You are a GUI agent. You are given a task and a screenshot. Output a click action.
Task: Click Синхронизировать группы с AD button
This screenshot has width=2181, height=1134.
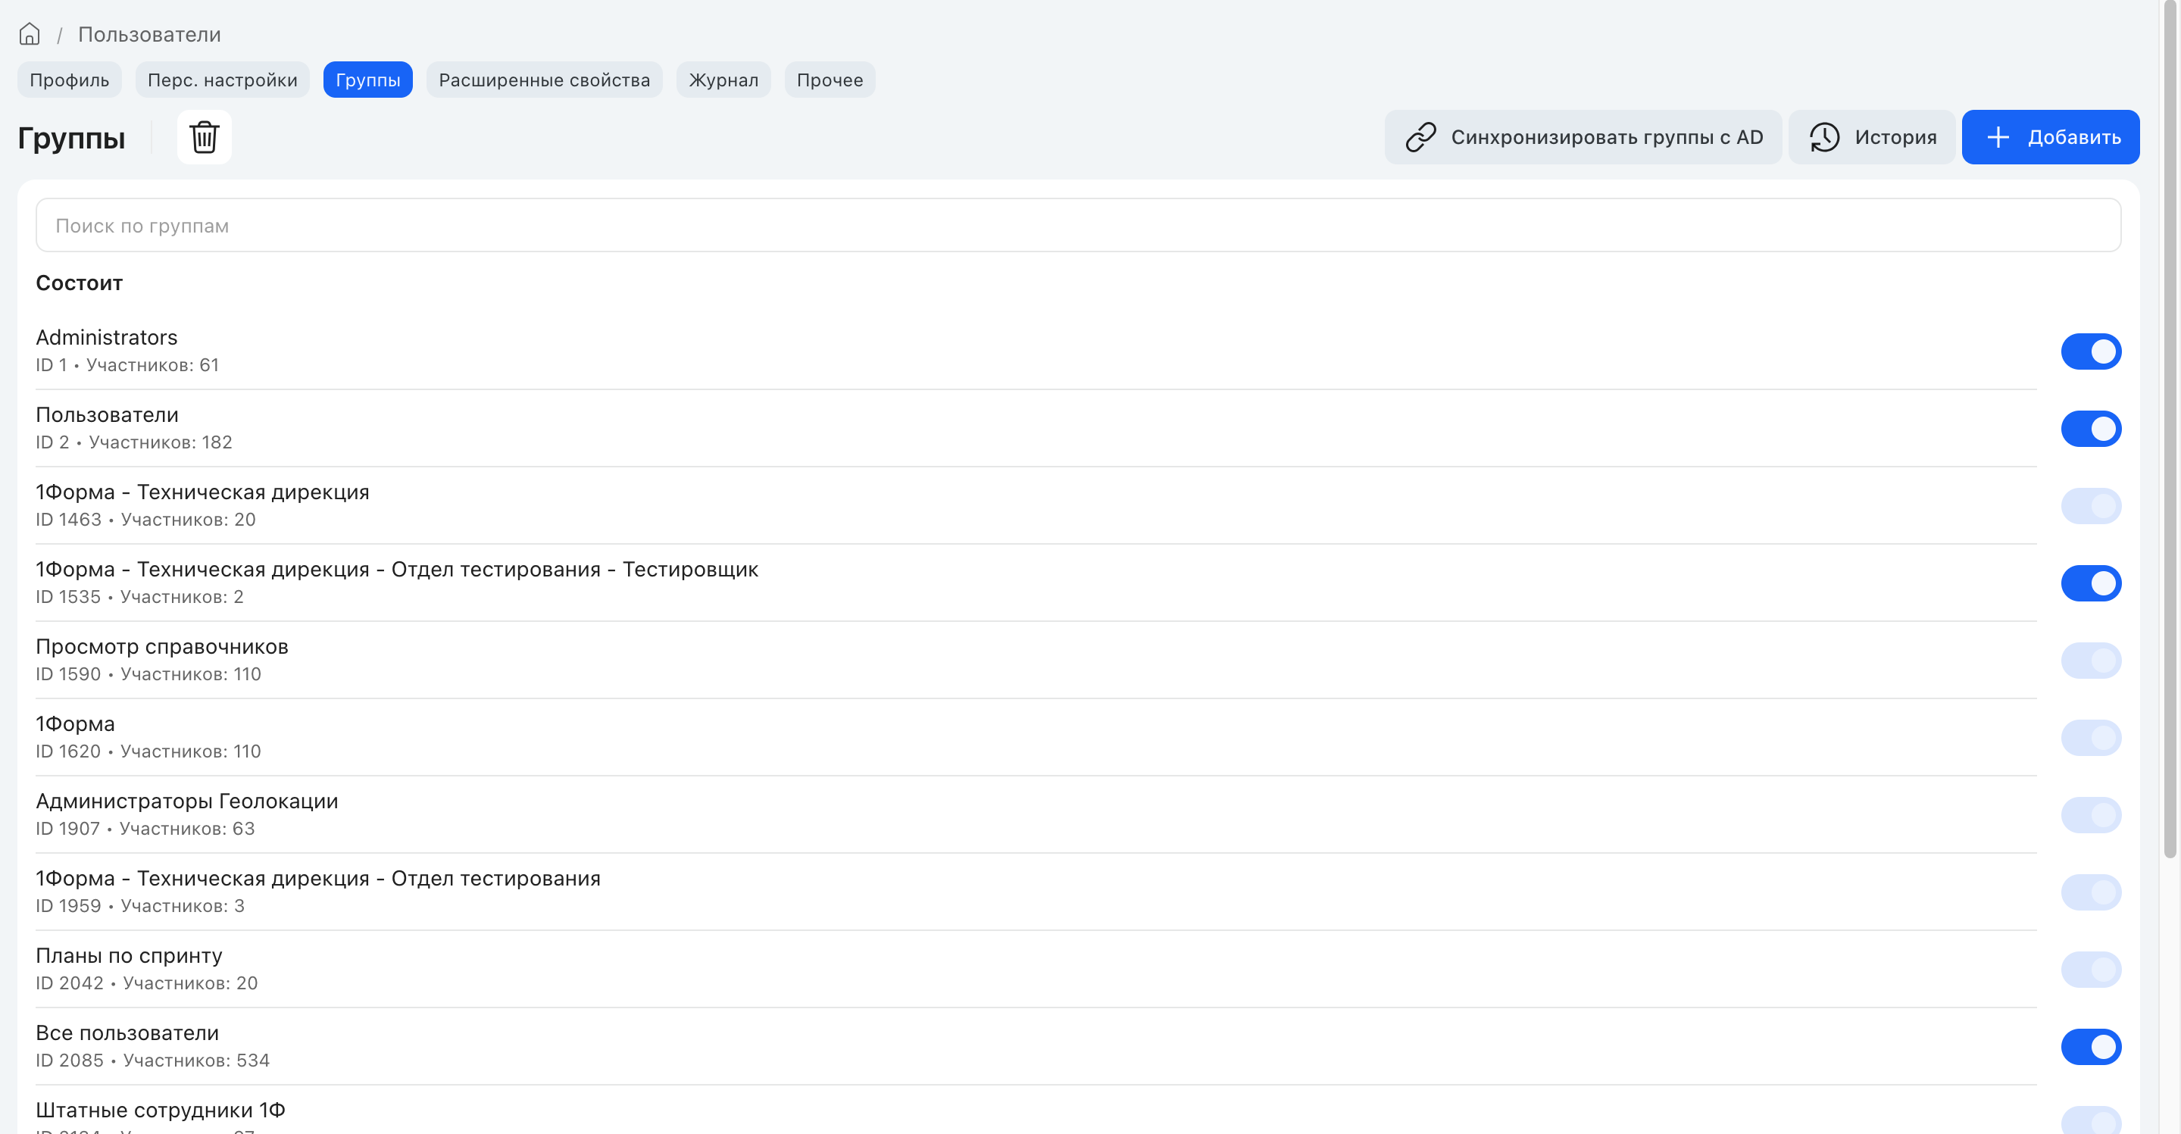pyautogui.click(x=1583, y=137)
